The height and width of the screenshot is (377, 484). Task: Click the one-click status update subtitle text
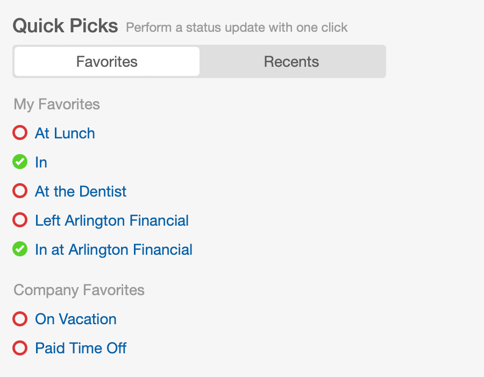click(237, 27)
